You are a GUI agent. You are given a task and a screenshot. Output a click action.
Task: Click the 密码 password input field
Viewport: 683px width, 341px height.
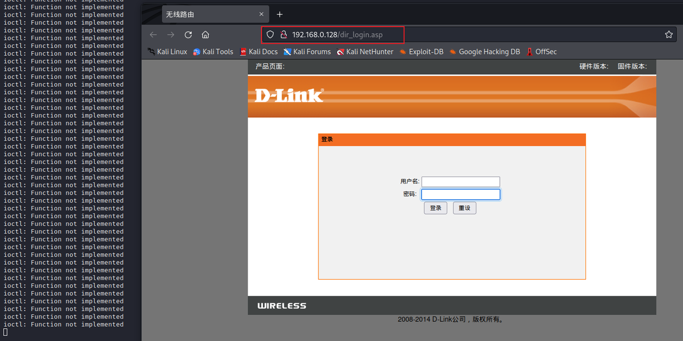pyautogui.click(x=461, y=194)
